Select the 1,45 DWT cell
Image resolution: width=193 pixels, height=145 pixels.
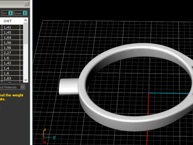pyautogui.click(x=11, y=32)
